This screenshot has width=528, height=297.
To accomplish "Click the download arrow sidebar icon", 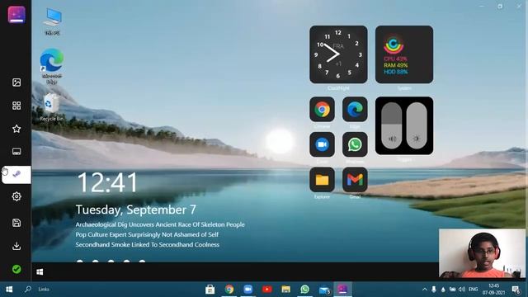I will tap(16, 246).
